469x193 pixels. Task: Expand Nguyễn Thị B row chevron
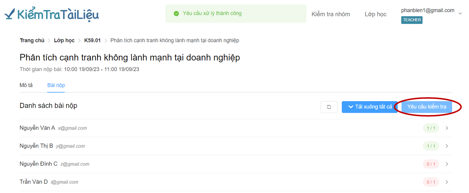447,146
